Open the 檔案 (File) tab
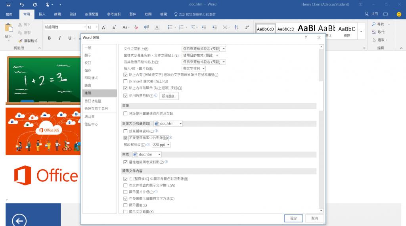The height and width of the screenshot is (226, 406). coord(9,14)
